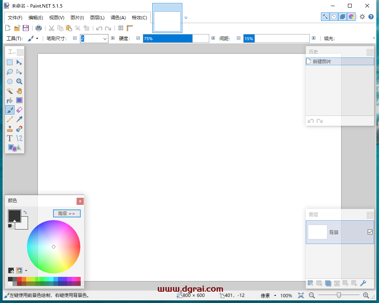
Task: Click the Paste clipboard icon
Action: pos(69,28)
